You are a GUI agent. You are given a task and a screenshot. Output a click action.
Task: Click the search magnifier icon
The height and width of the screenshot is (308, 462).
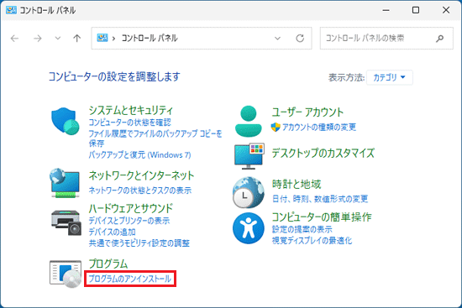point(439,39)
